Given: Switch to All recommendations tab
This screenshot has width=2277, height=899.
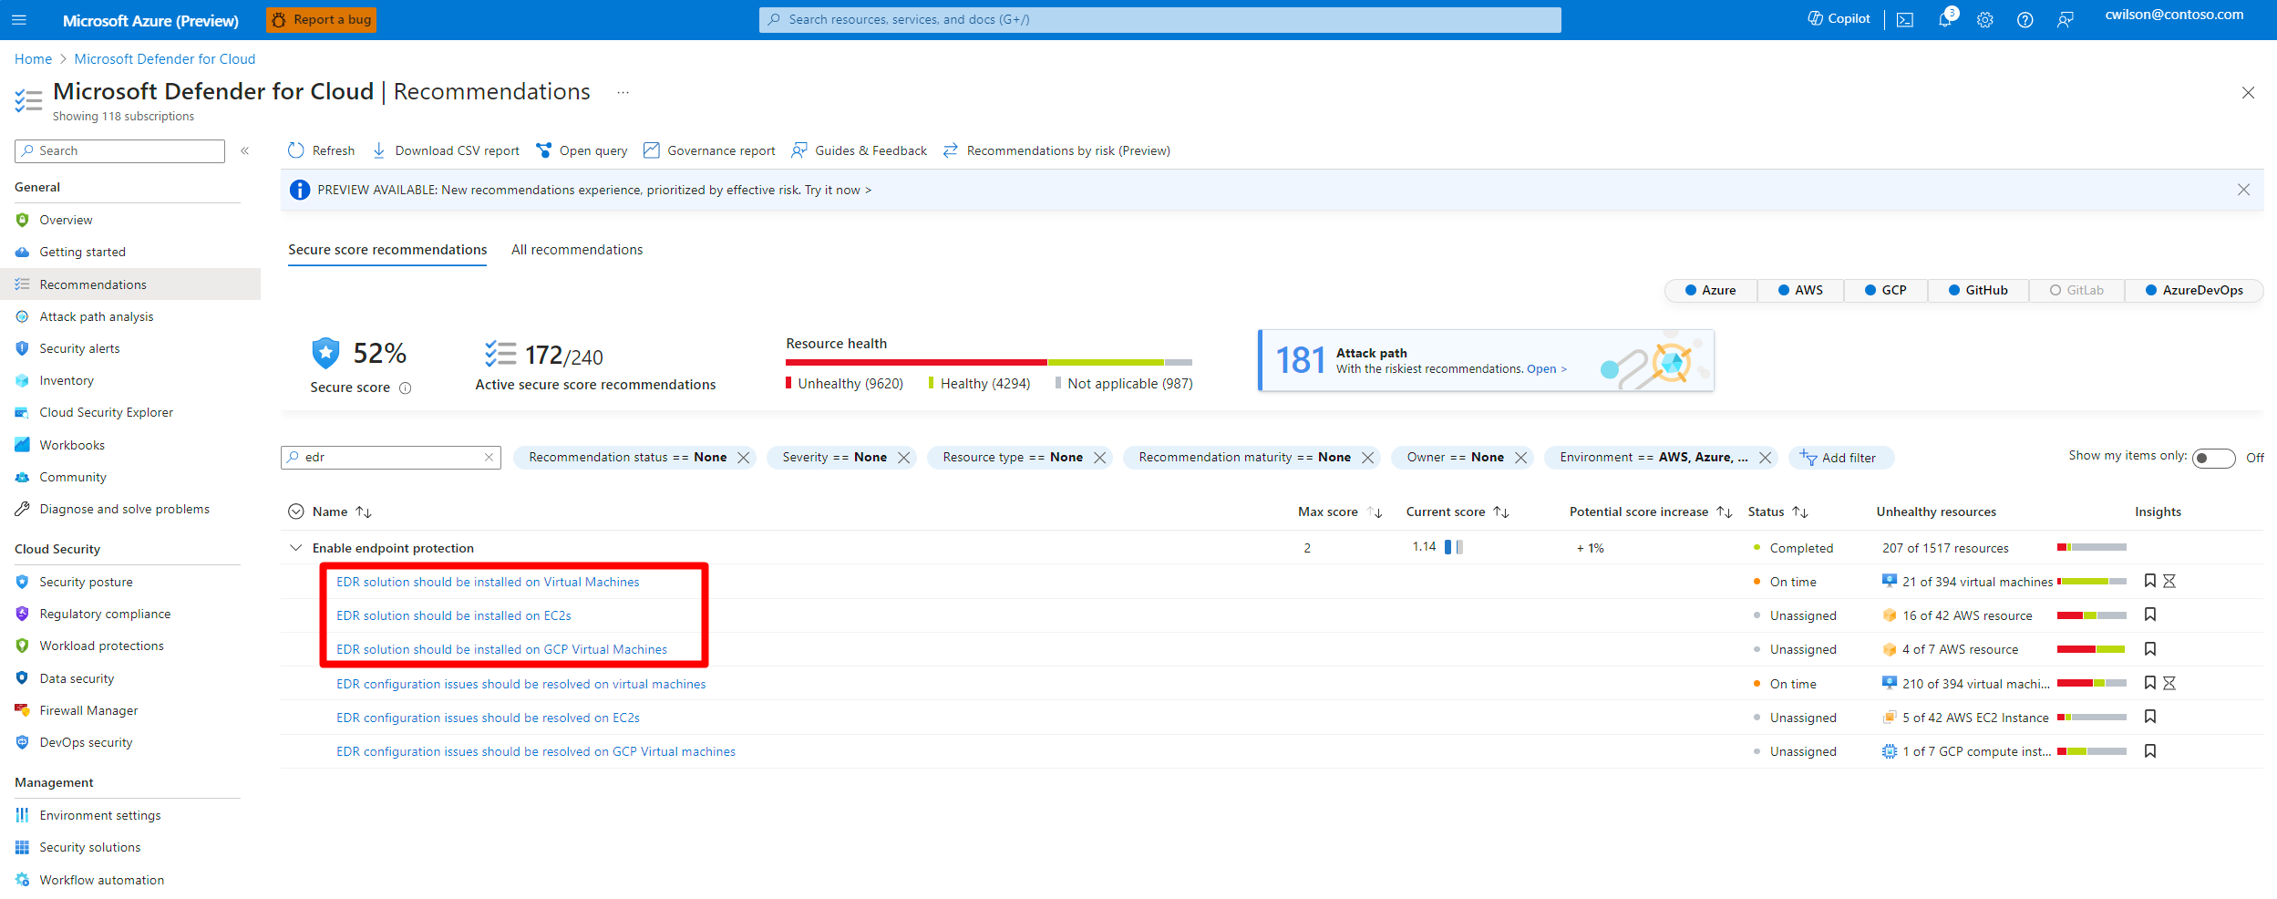Looking at the screenshot, I should click(x=577, y=250).
